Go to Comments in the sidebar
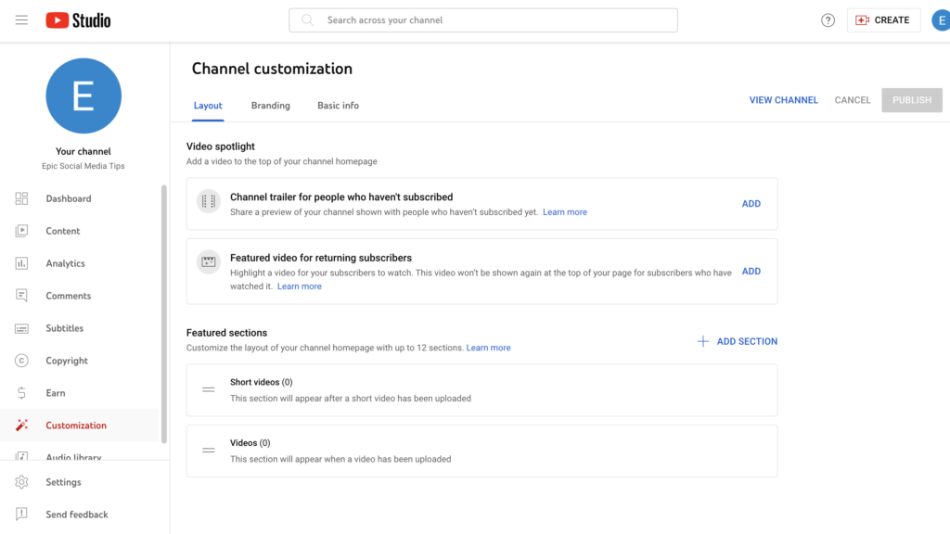Image resolution: width=950 pixels, height=534 pixels. 68,296
